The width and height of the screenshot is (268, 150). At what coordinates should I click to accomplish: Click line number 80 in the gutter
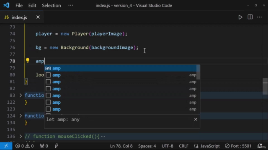(12, 75)
